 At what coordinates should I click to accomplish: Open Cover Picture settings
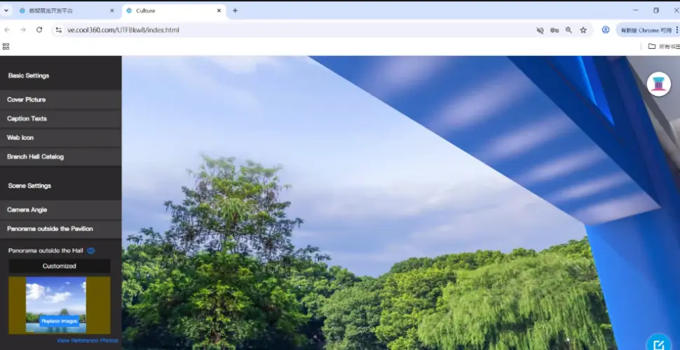[61, 99]
